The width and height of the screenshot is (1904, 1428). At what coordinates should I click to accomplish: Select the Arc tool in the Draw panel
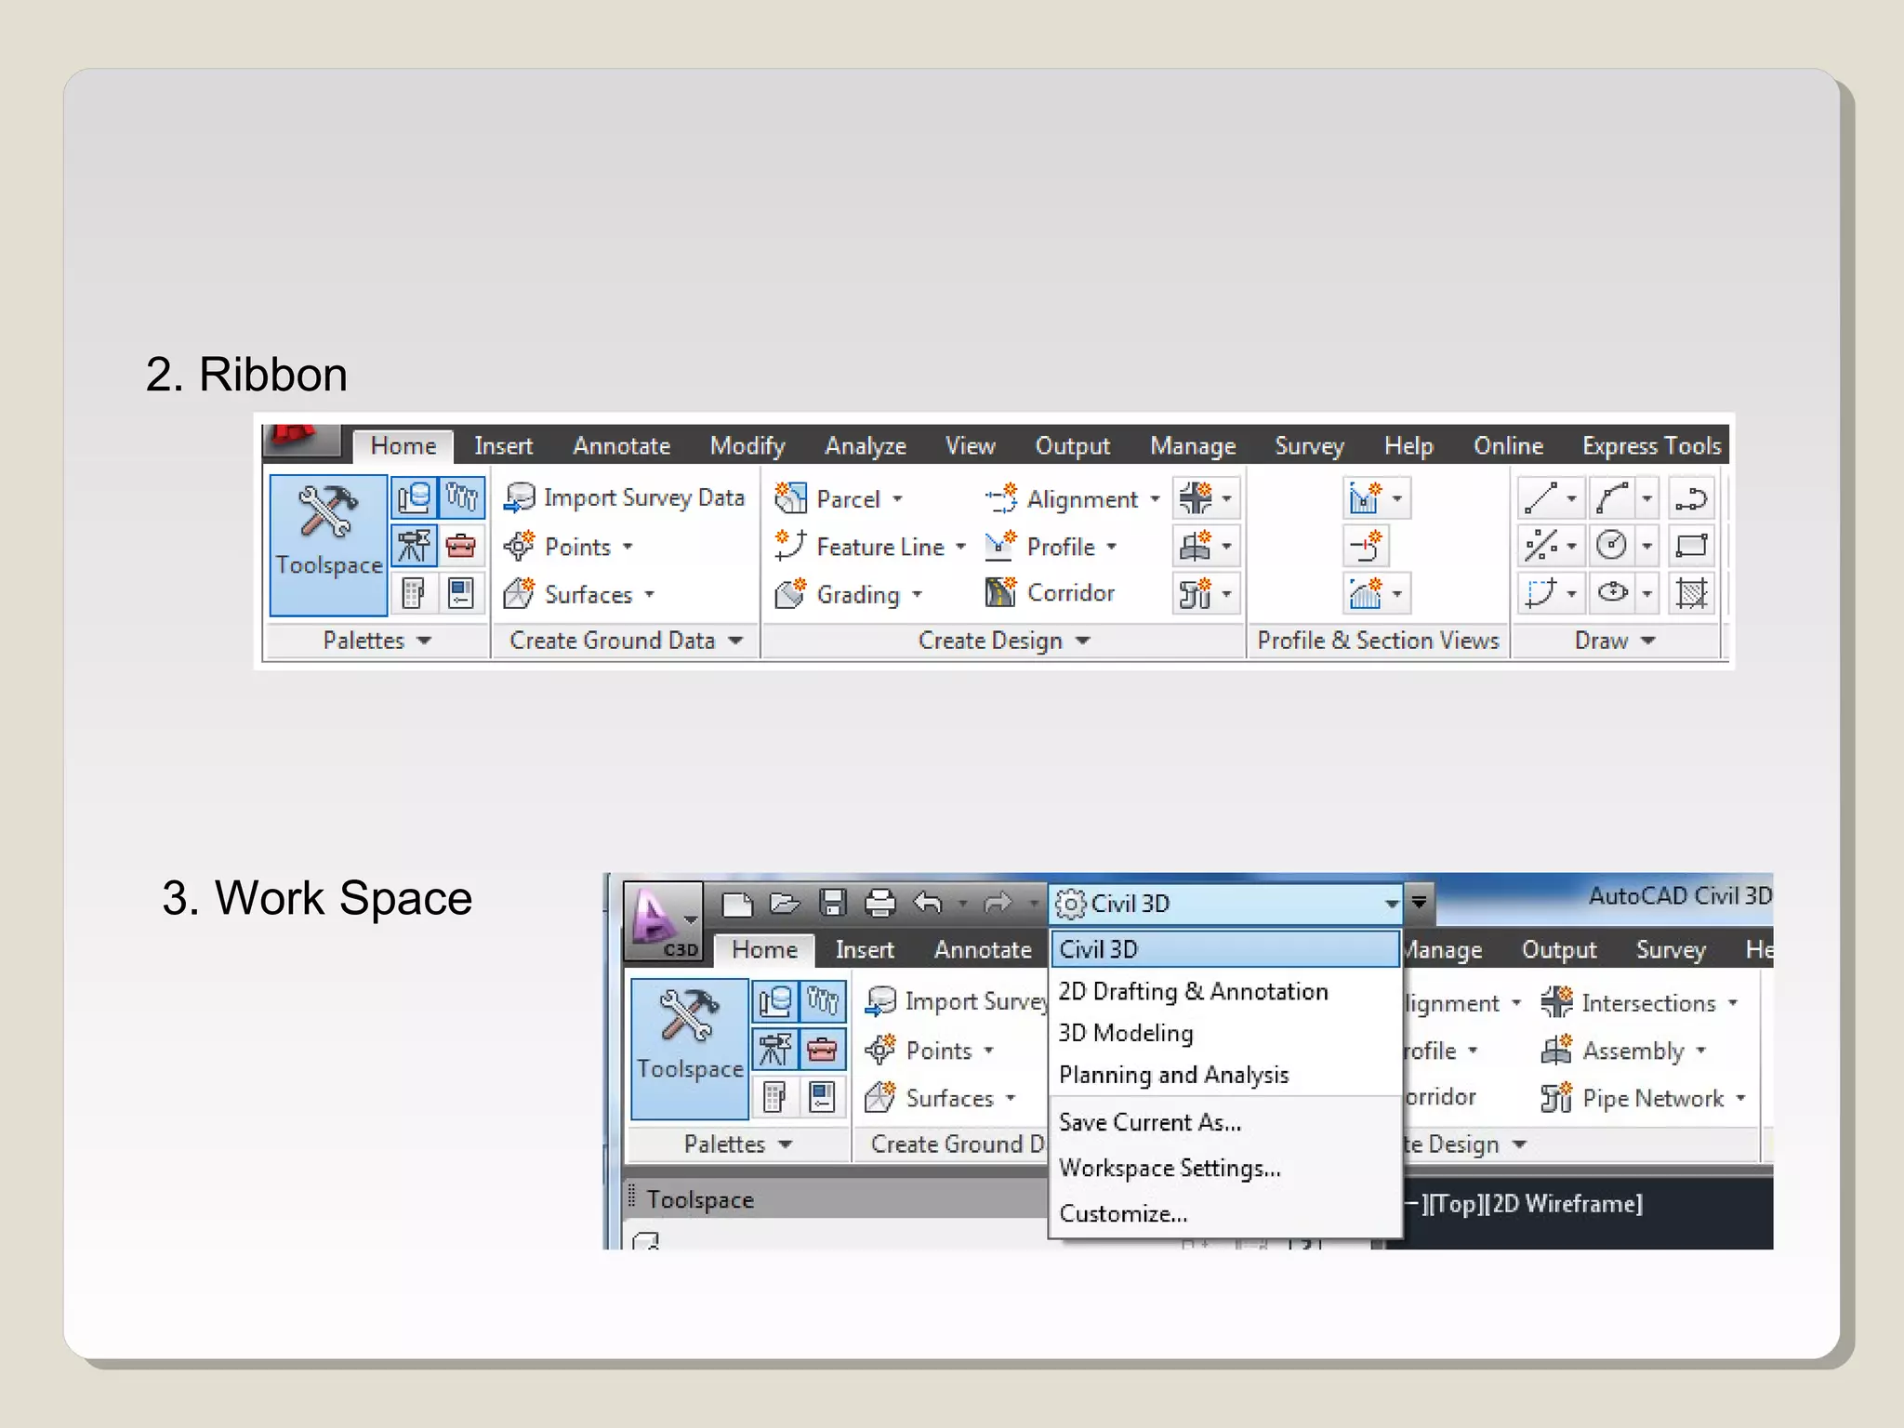pos(1613,498)
